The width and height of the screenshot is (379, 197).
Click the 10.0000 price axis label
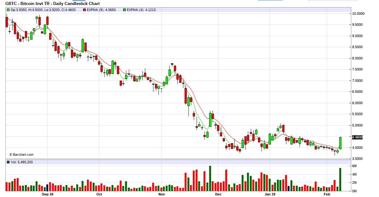click(x=359, y=14)
